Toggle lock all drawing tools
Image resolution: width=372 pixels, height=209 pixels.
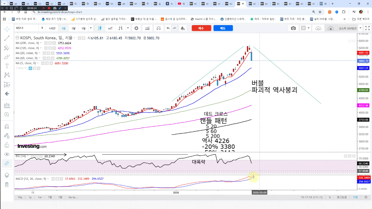click(7, 145)
